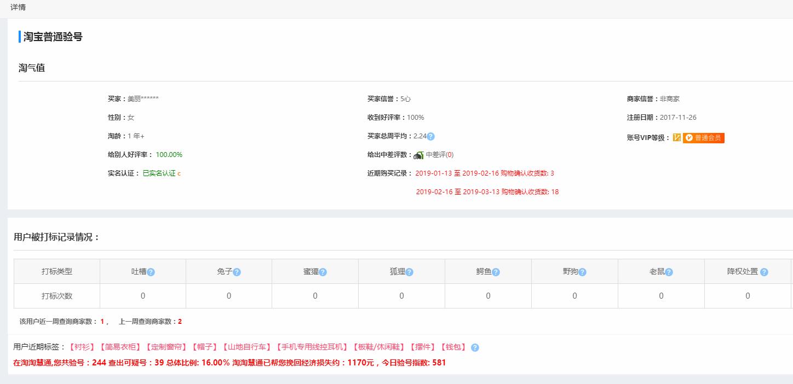Viewport: 793px width, 384px height.
Task: Click the 【衬衫】 tag
Action: (82, 347)
